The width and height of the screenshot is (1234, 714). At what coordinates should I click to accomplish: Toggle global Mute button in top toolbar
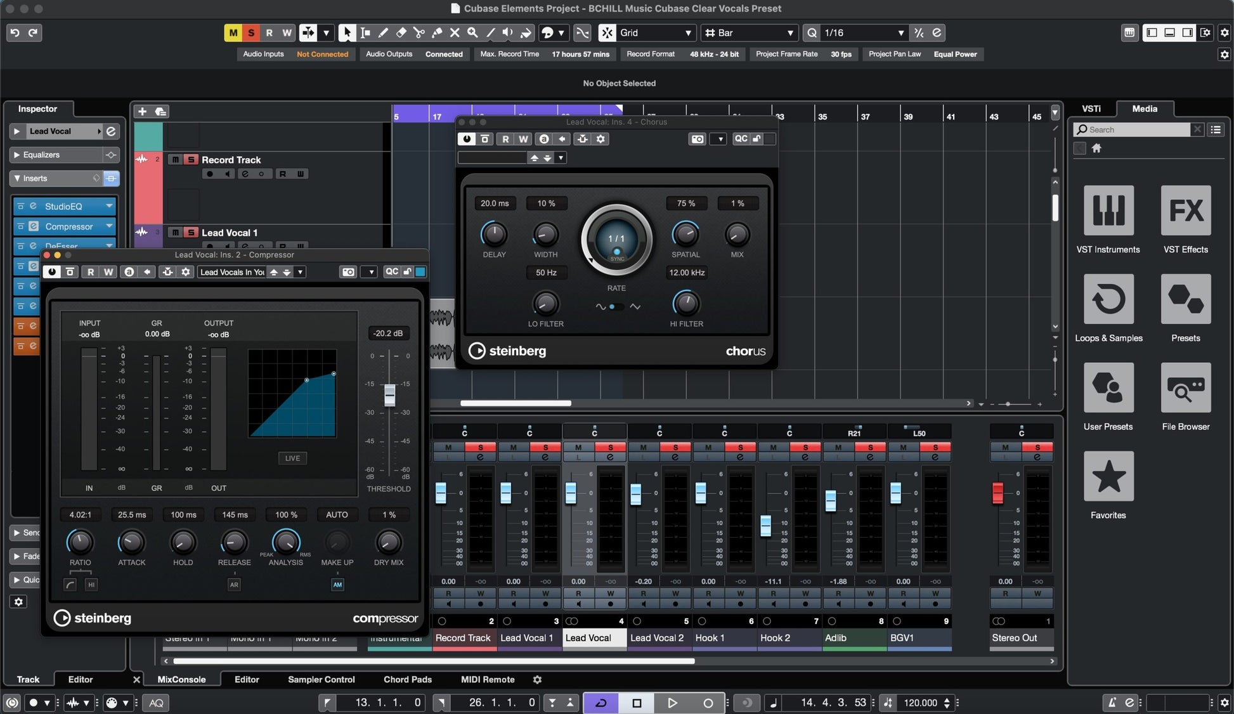pyautogui.click(x=233, y=33)
